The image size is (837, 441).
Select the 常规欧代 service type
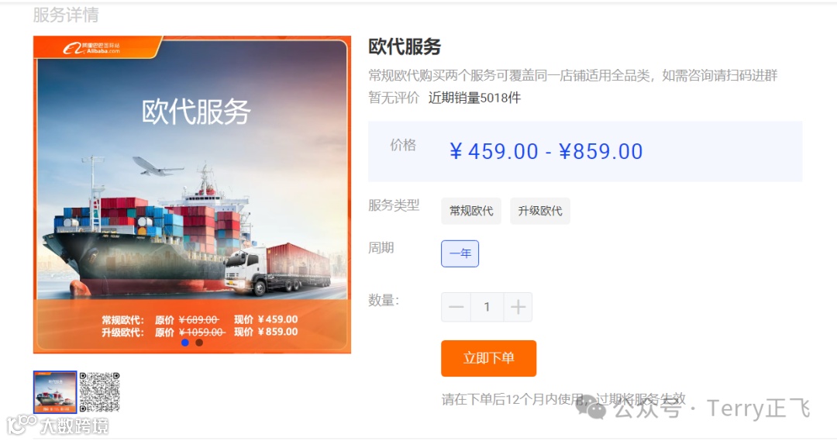click(471, 211)
